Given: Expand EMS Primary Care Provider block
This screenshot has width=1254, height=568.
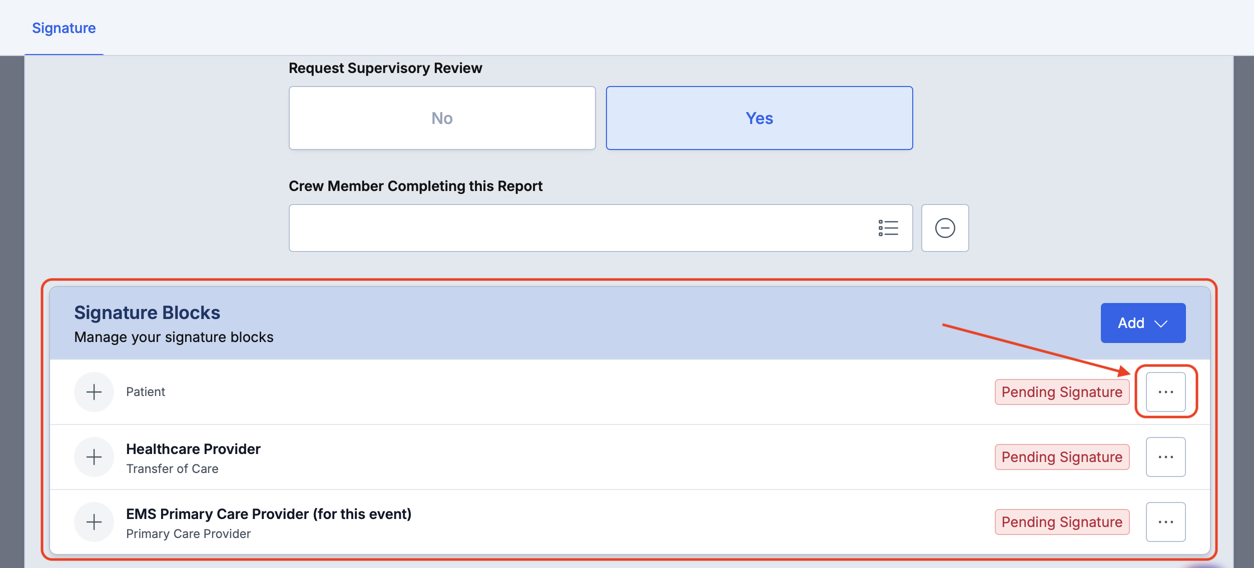Looking at the screenshot, I should click(x=94, y=522).
